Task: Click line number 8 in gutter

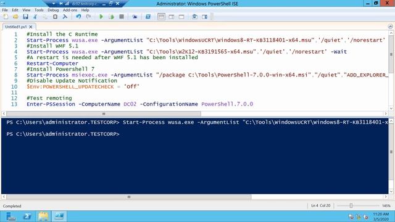Action: [x=15, y=75]
